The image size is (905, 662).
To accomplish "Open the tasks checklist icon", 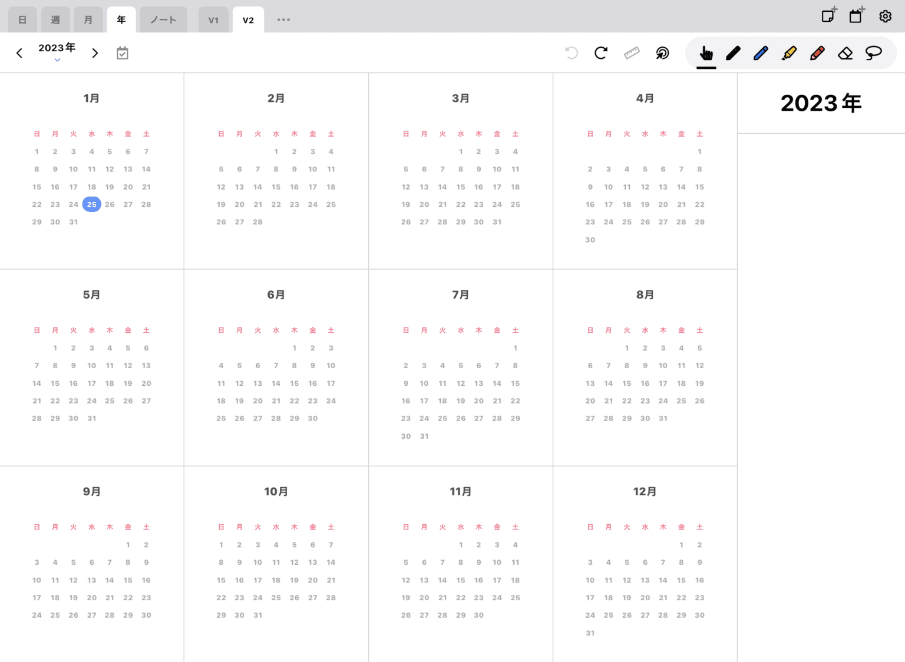I will (123, 52).
